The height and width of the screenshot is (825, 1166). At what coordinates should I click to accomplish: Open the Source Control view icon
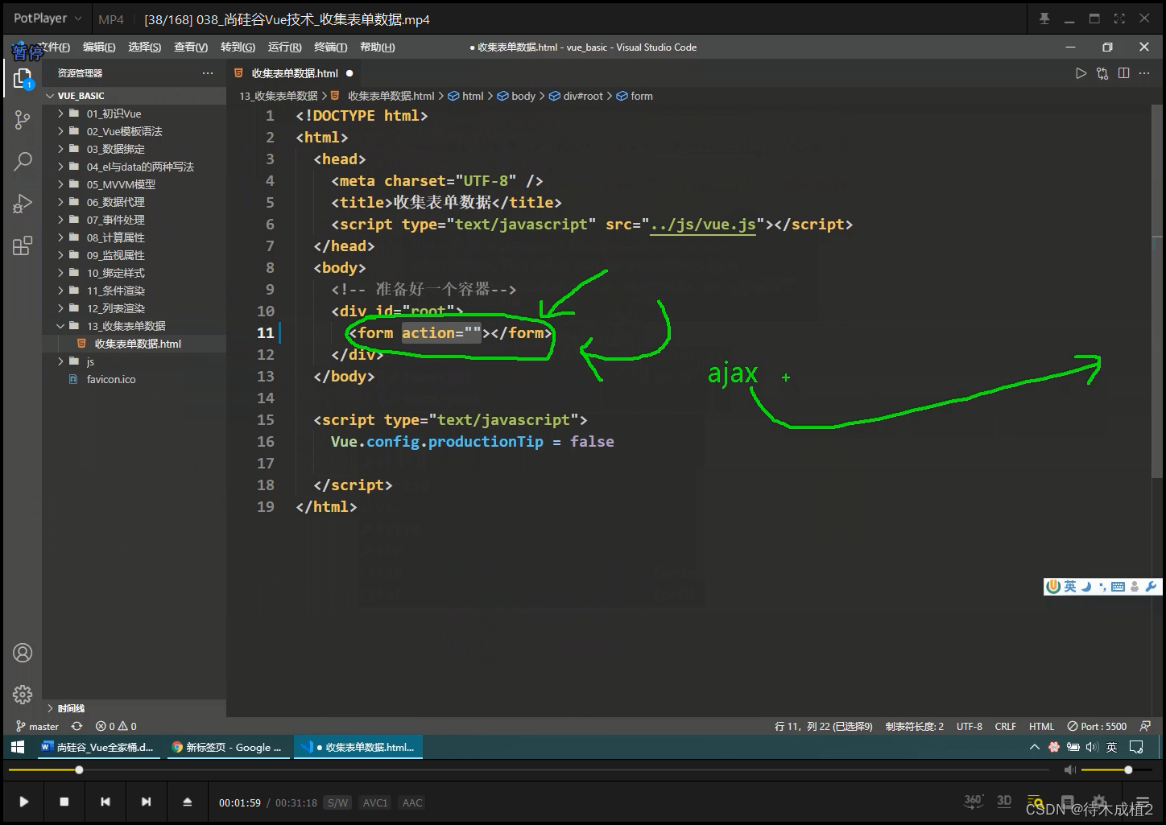click(23, 121)
